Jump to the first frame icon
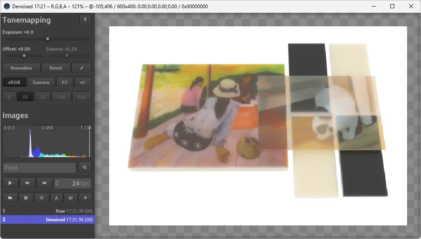421x239 pixels. coord(27,183)
